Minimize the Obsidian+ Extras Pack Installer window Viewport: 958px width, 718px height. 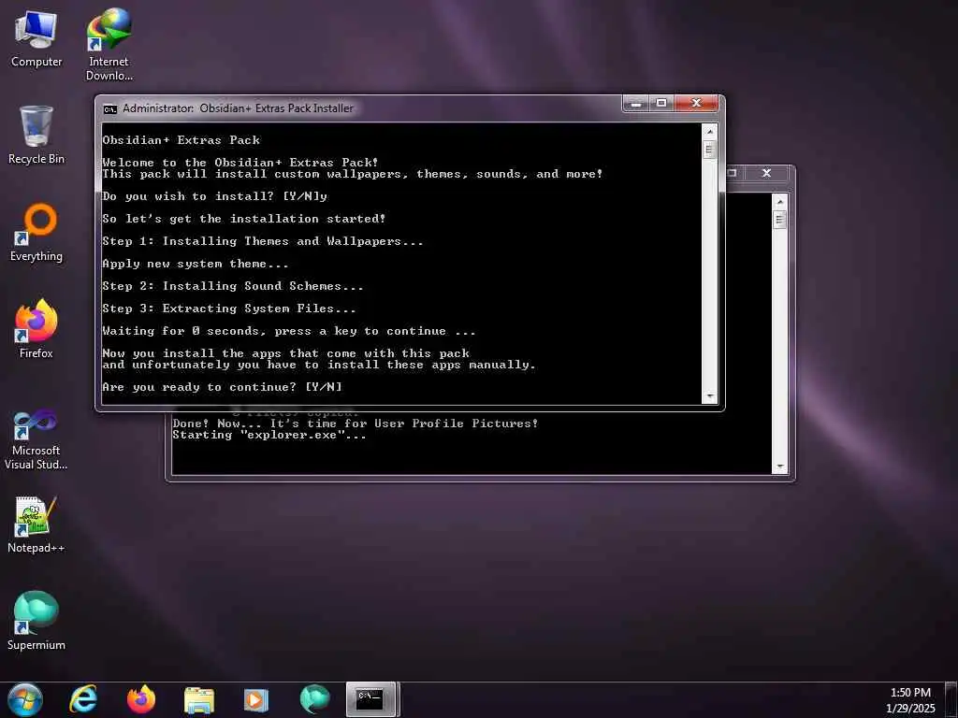point(635,103)
